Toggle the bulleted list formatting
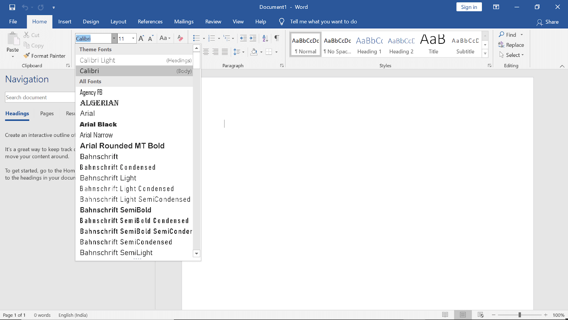This screenshot has width=568, height=320. point(196,38)
